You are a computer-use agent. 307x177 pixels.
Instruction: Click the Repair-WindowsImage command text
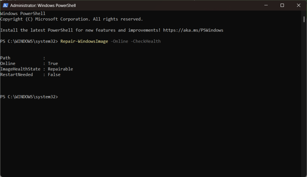tap(84, 41)
